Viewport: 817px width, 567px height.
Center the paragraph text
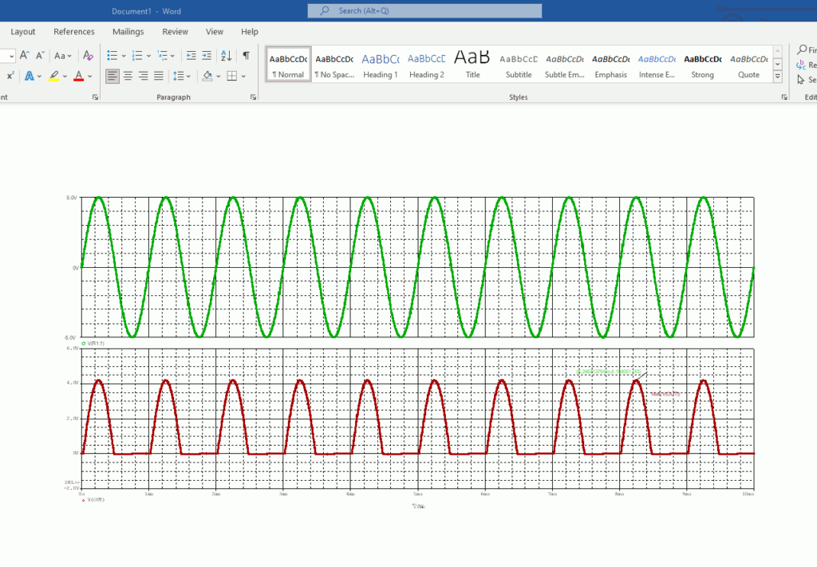128,76
